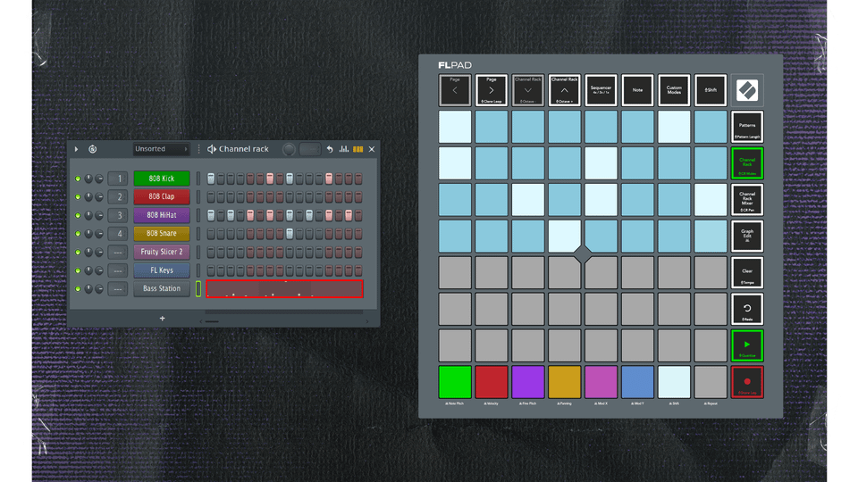The image size is (858, 482).
Task: Click the grey Repeat pad in bottom row
Action: [x=711, y=382]
